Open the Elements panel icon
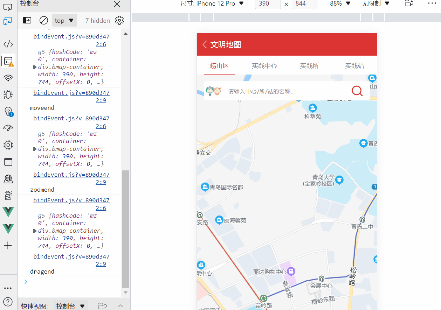Screen dimensions: 441x310 coord(8,44)
